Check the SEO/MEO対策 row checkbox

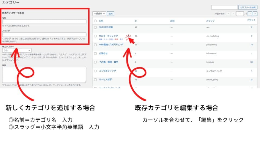95,27
